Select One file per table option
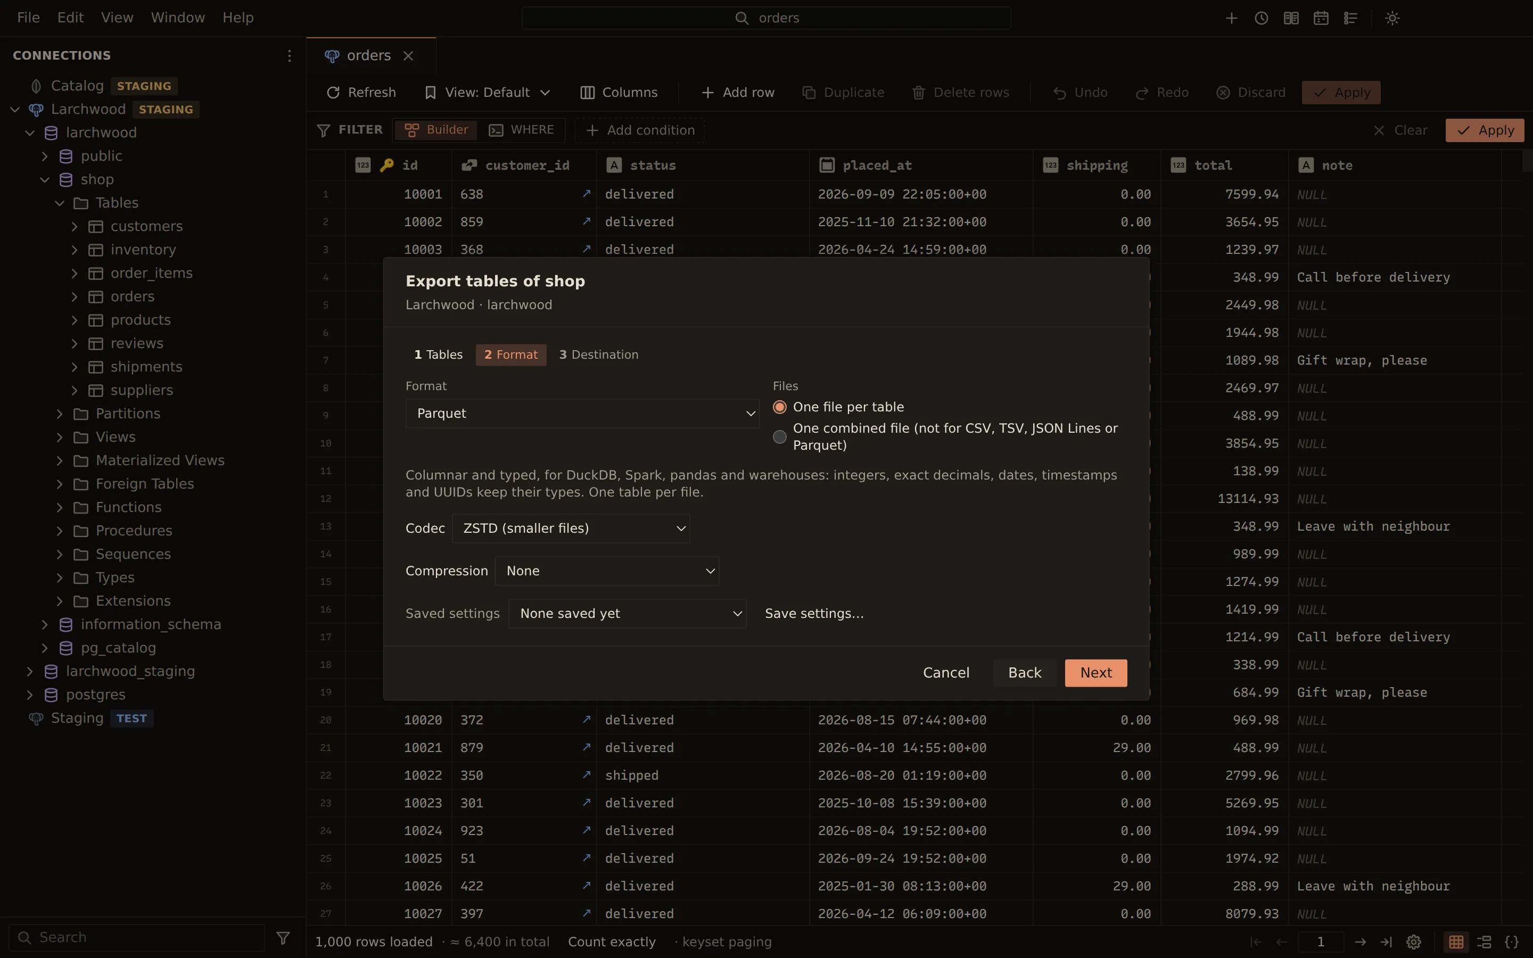 pyautogui.click(x=780, y=407)
